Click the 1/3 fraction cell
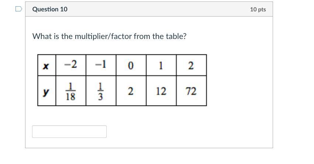 (x=101, y=91)
